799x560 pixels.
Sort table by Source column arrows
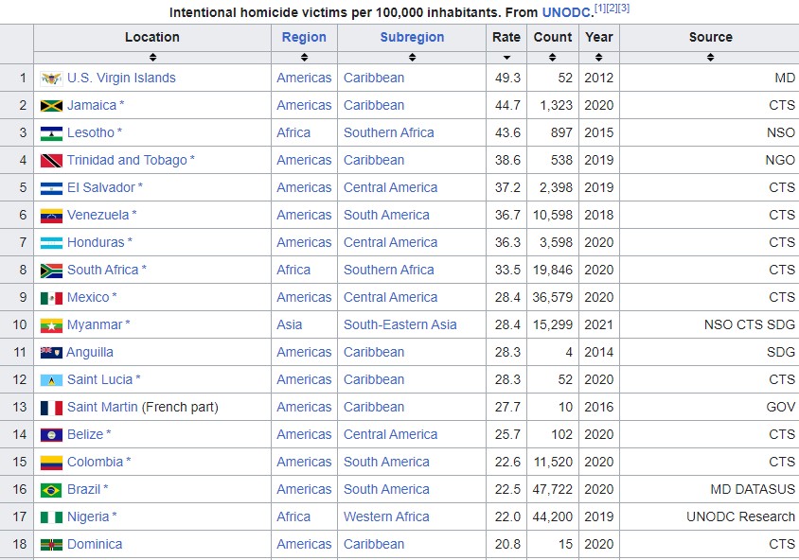(x=710, y=58)
